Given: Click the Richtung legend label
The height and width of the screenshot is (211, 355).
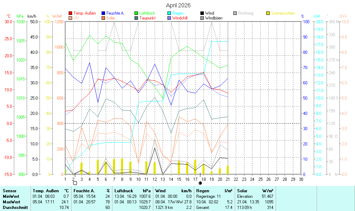Looking at the screenshot, I should tap(245, 14).
